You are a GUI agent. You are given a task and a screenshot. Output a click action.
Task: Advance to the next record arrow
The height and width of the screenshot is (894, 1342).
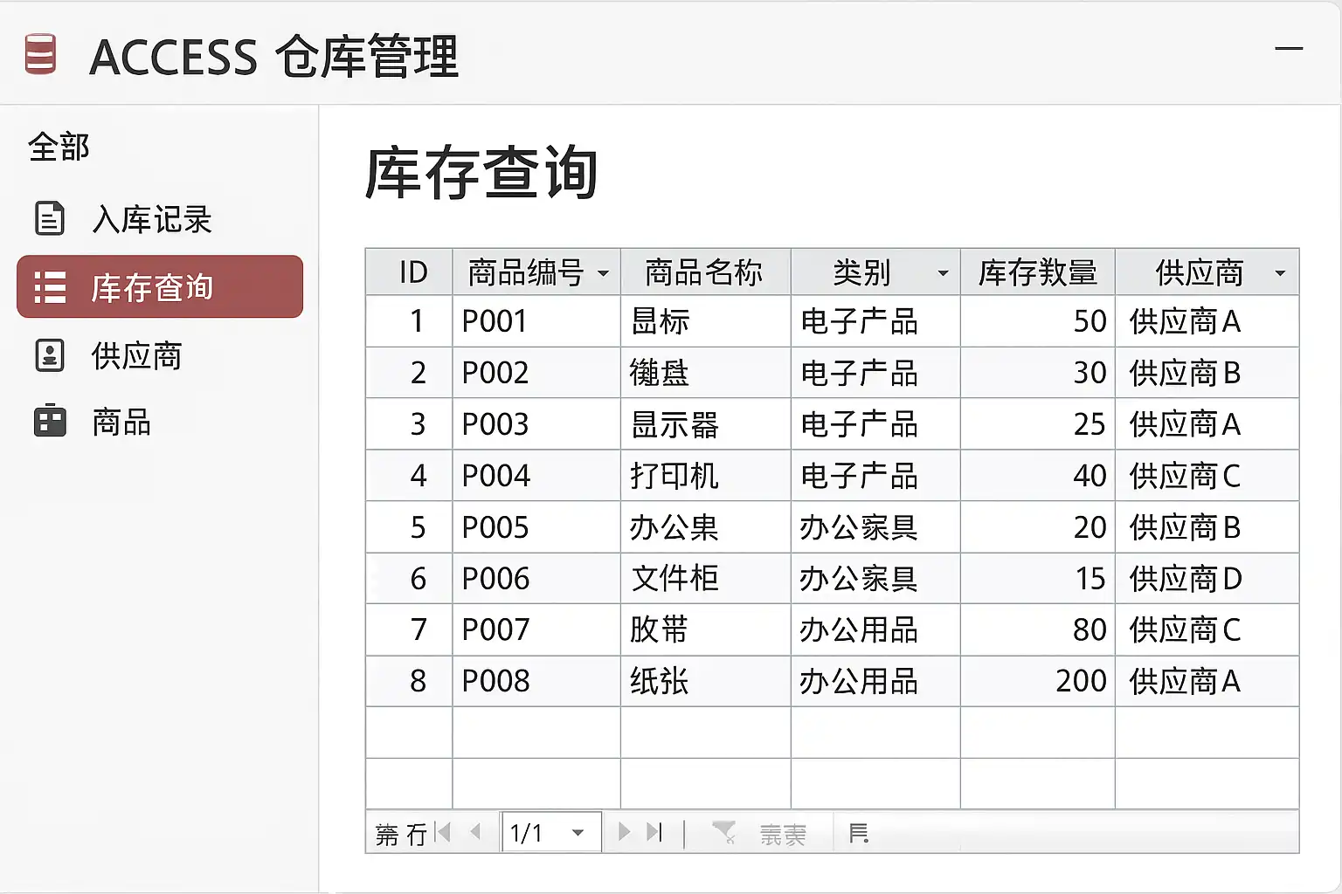point(624,832)
